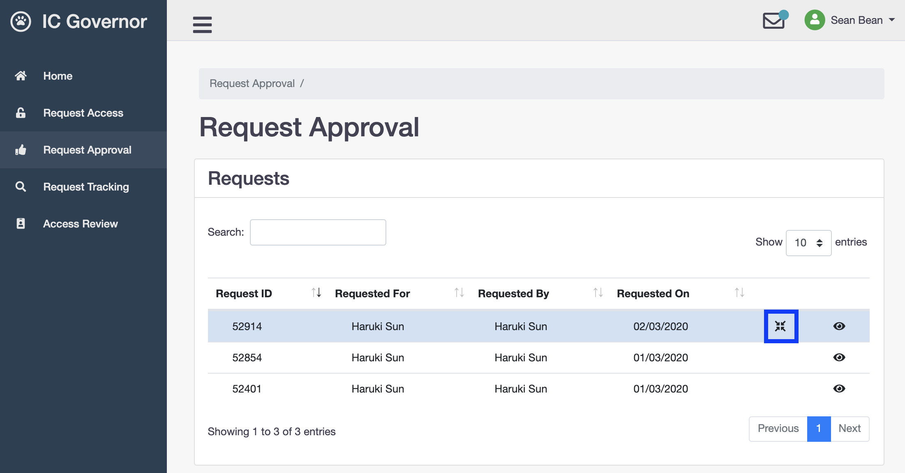Image resolution: width=905 pixels, height=473 pixels.
Task: Open the Request Access section
Action: (x=83, y=113)
